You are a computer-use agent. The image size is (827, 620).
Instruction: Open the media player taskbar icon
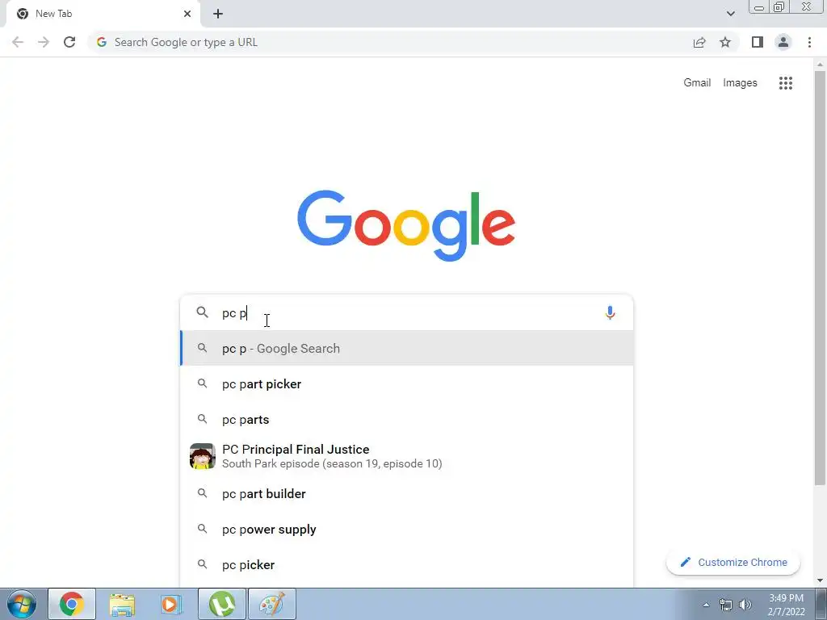171,604
